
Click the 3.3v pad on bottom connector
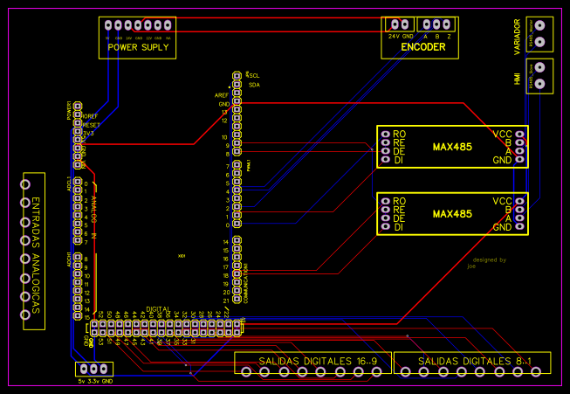point(93,369)
